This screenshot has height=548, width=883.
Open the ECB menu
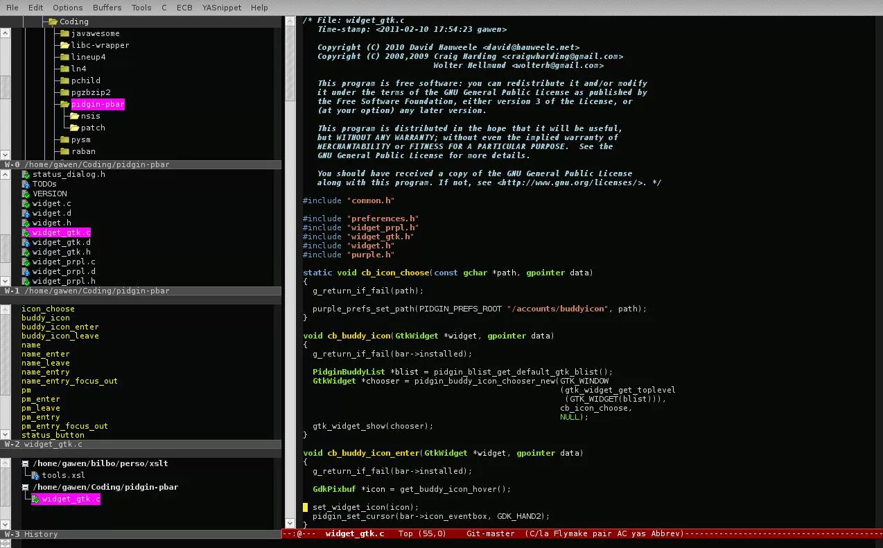(184, 8)
